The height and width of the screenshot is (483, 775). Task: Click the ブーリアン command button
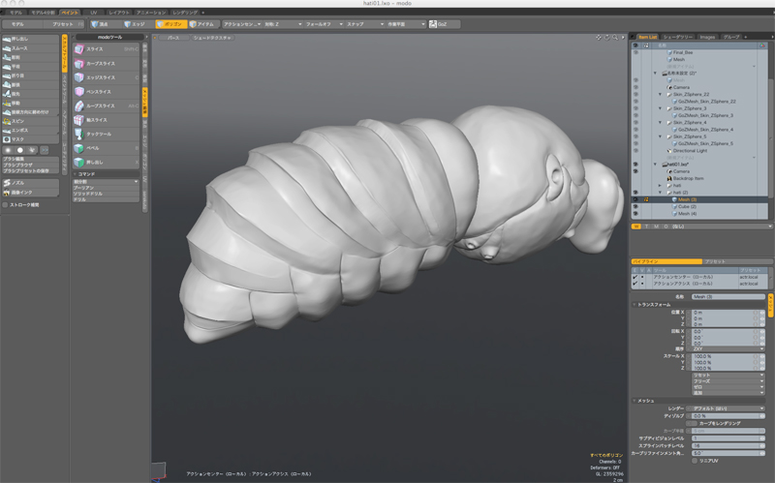pyautogui.click(x=106, y=188)
